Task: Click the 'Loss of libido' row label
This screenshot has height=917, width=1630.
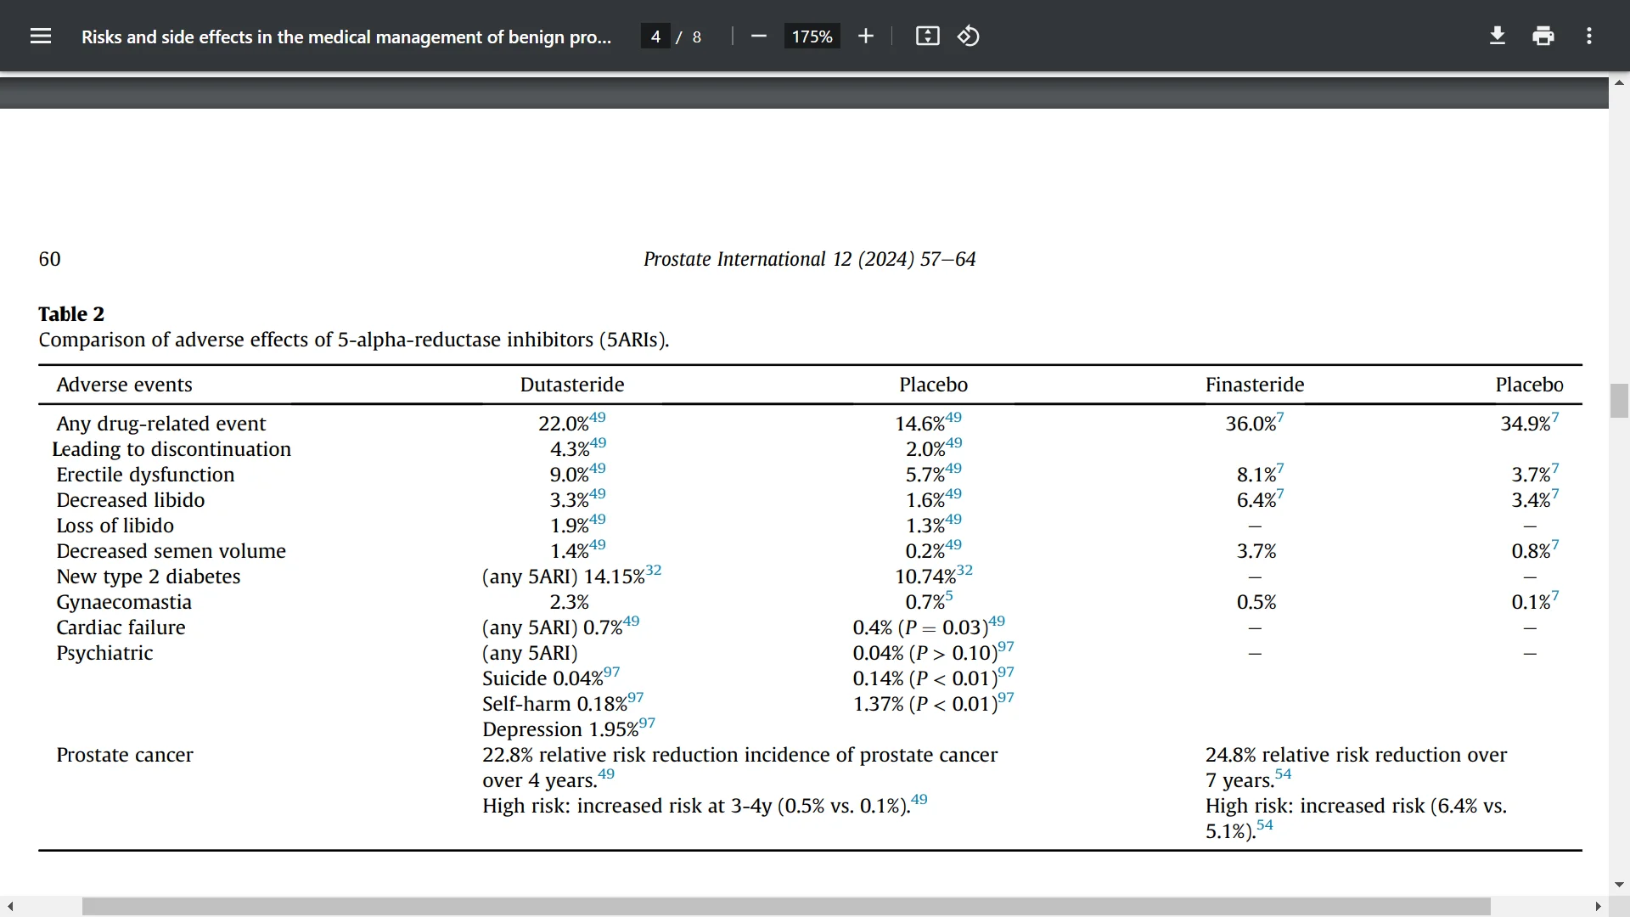Action: 115,526
